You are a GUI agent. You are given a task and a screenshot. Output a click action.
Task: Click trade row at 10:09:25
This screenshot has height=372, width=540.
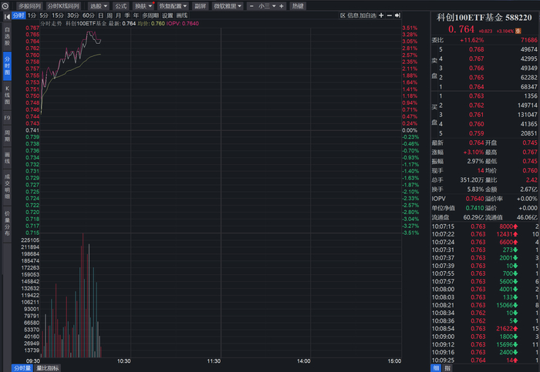point(485,360)
